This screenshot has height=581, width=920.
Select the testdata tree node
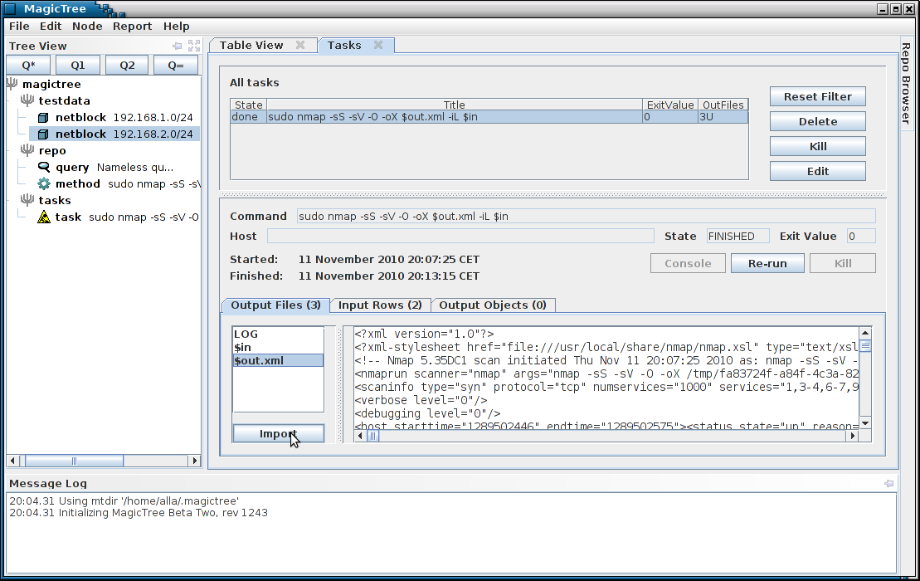[x=64, y=100]
